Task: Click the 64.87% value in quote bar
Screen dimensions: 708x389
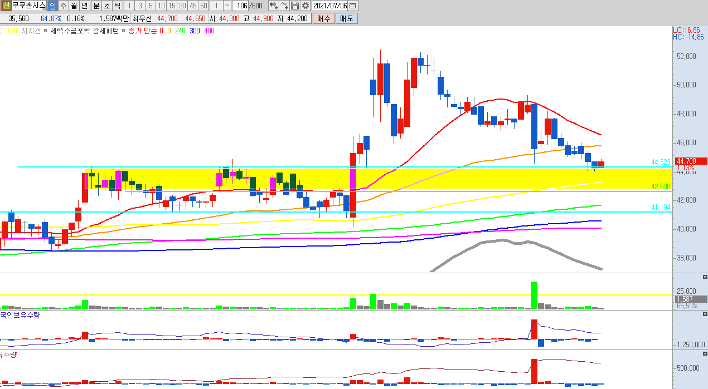Action: [x=50, y=18]
